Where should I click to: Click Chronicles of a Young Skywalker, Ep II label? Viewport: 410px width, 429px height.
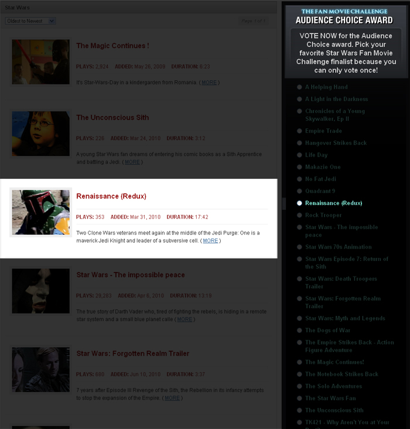click(x=335, y=115)
